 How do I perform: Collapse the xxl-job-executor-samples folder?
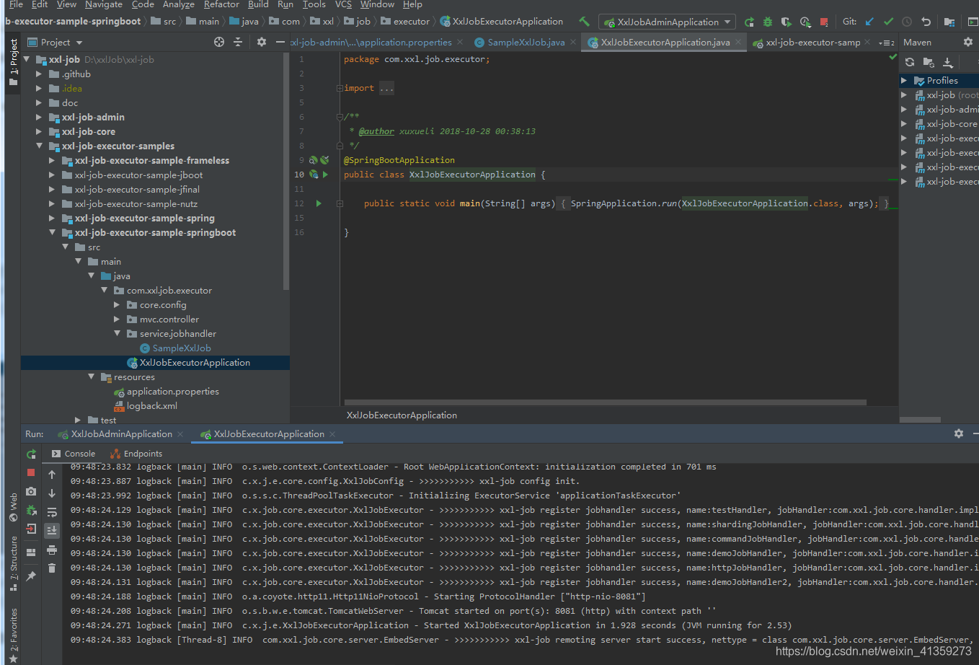[39, 146]
